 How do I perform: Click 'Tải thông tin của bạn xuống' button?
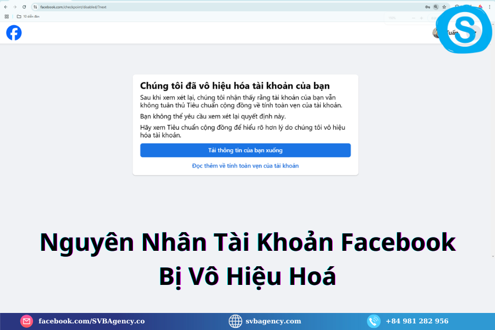pyautogui.click(x=245, y=150)
